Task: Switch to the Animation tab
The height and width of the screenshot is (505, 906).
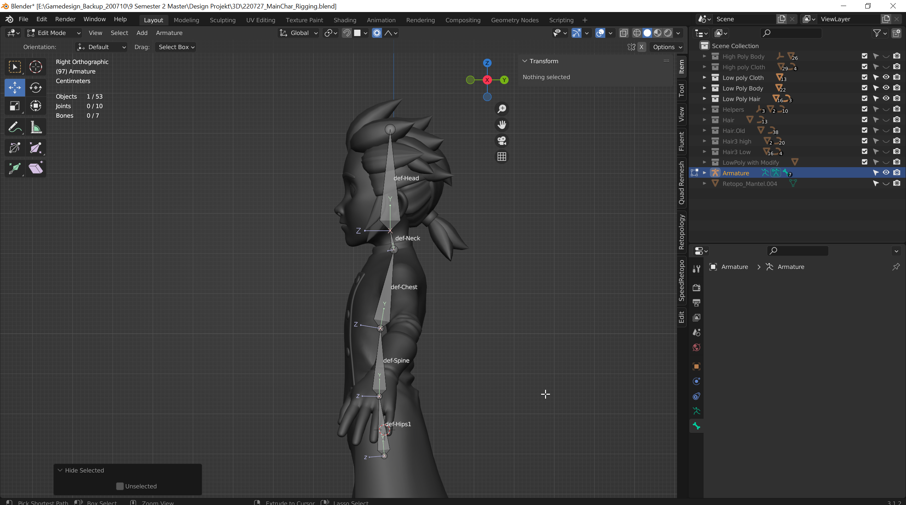Action: click(381, 19)
